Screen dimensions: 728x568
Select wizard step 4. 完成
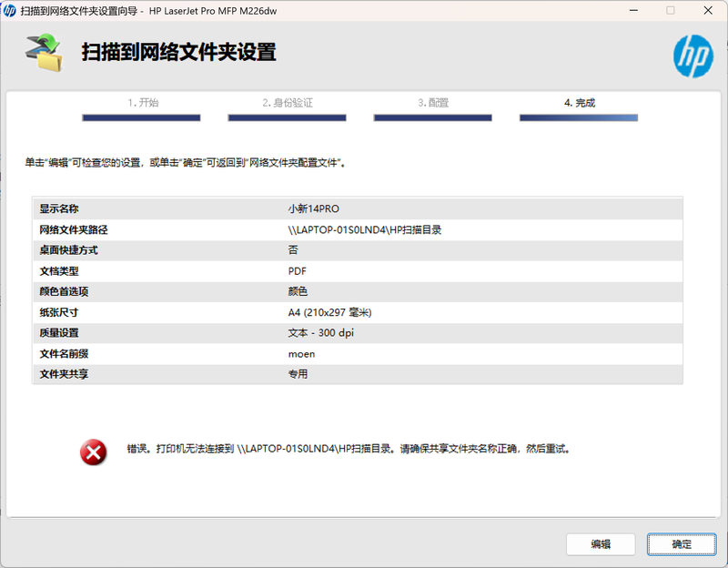coord(580,103)
